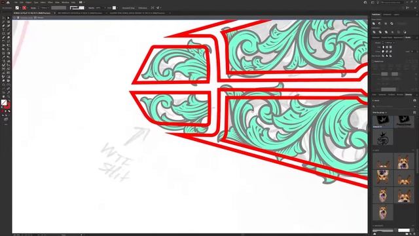
Task: Select Round Join corner in Stroke panel
Action: point(387,51)
